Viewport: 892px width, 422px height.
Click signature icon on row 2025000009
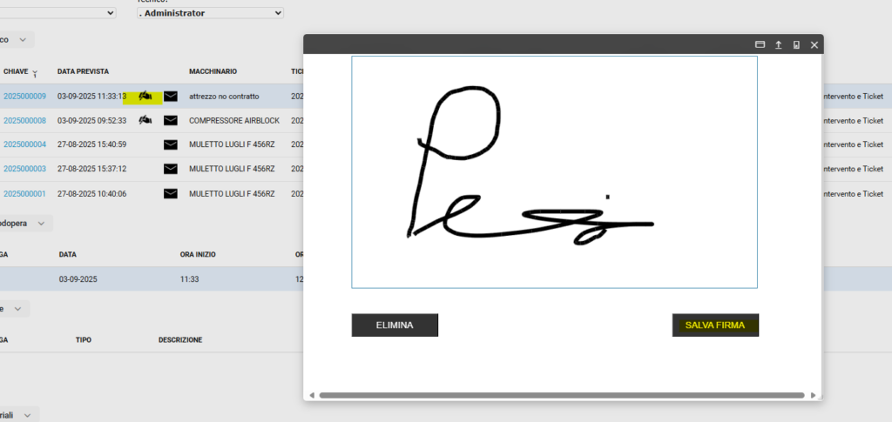[x=145, y=96]
